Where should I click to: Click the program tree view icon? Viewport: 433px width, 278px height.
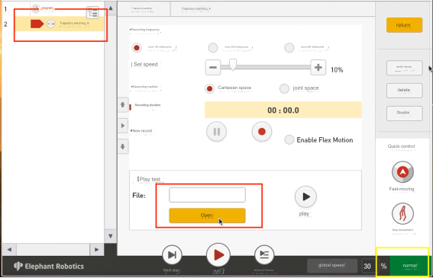click(92, 13)
